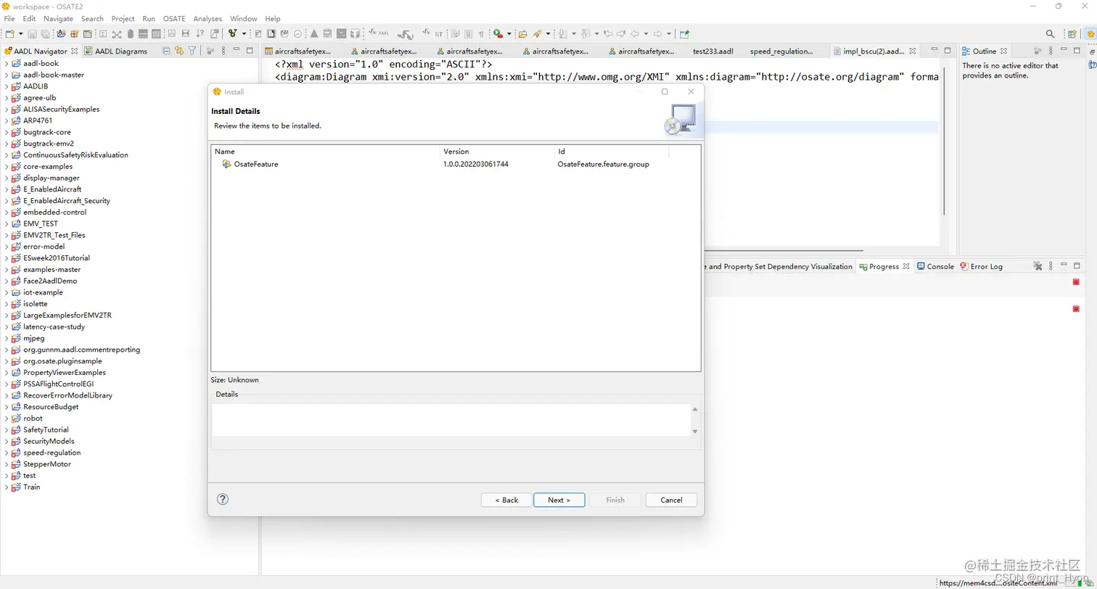Click Back in the Install dialog
1097x589 pixels.
click(x=506, y=500)
